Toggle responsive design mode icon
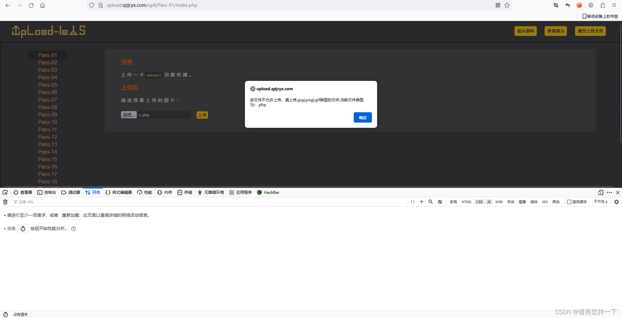The height and width of the screenshot is (318, 622). click(x=601, y=192)
